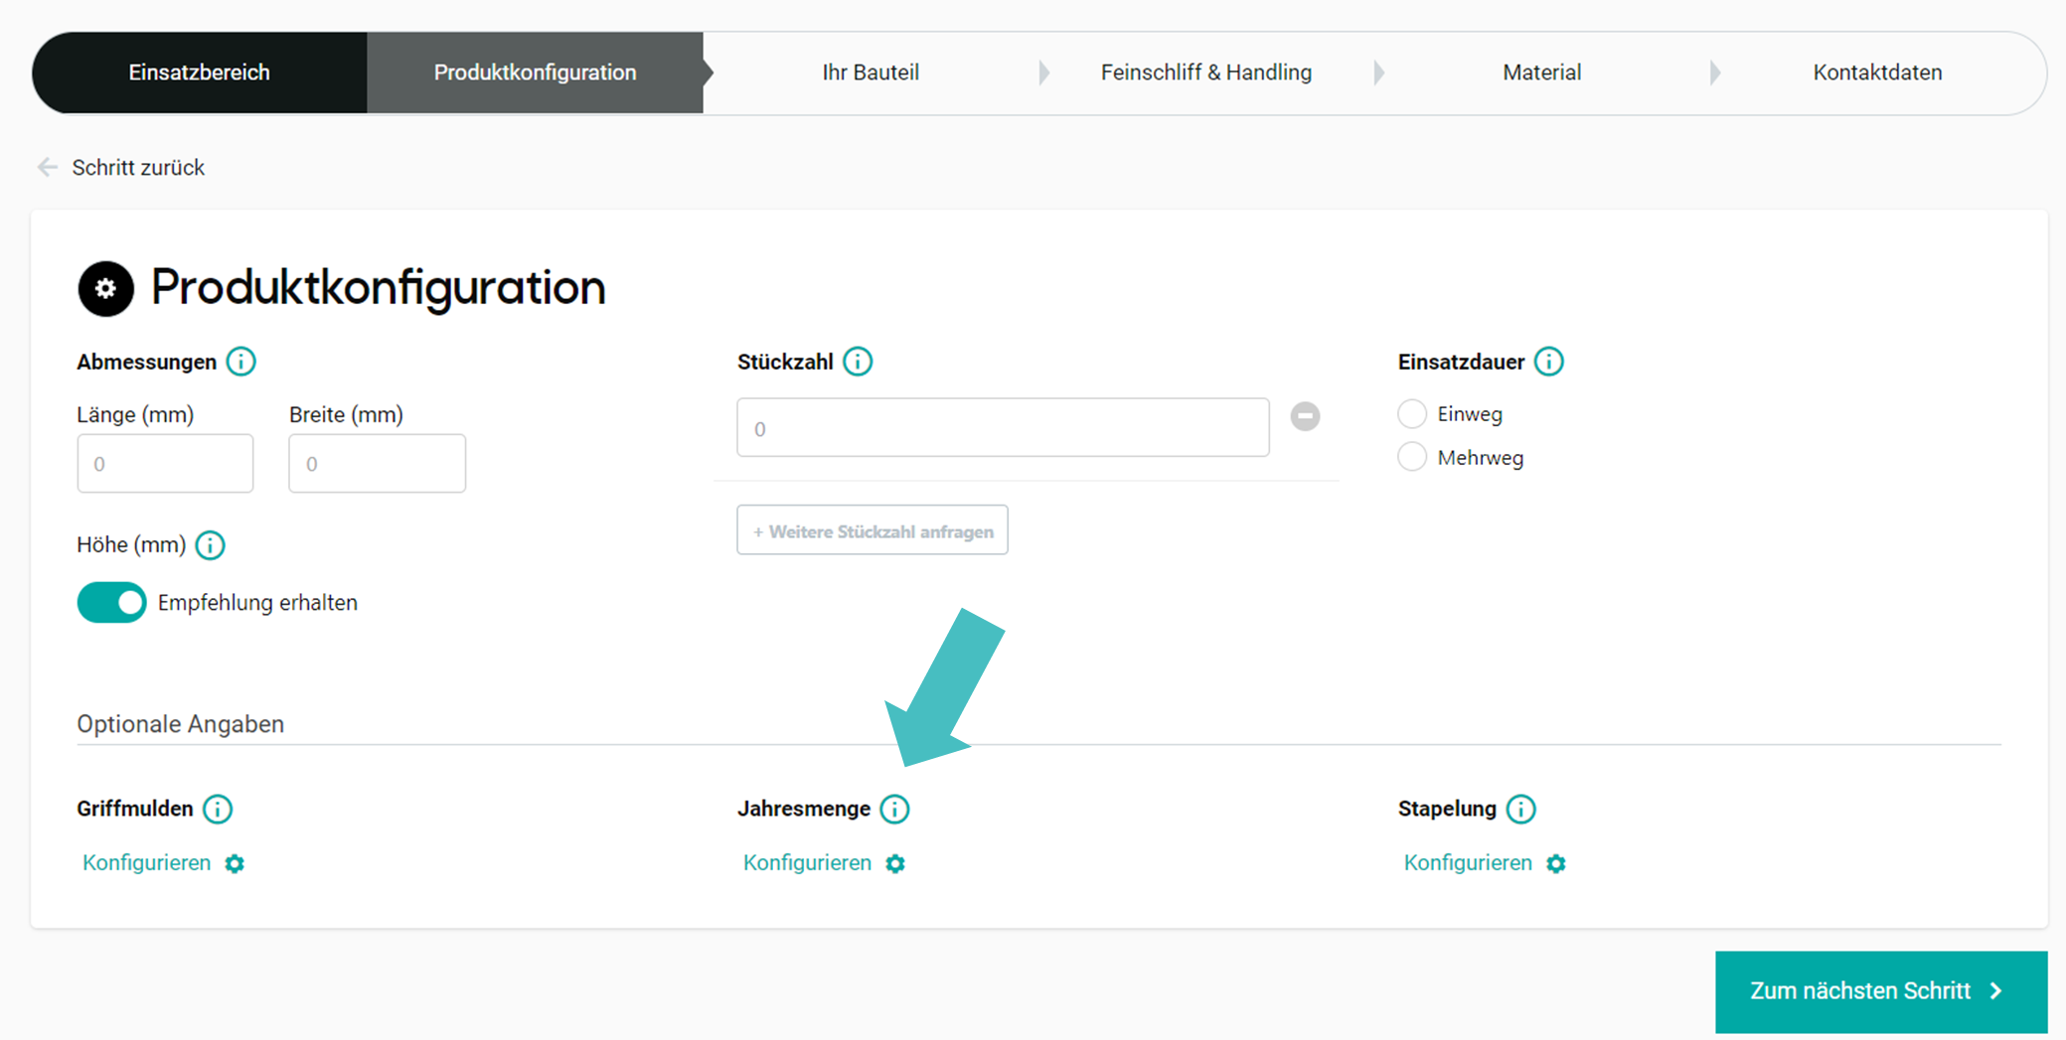The image size is (2066, 1040).
Task: Show info for Einsatzdauer
Action: click(1548, 362)
